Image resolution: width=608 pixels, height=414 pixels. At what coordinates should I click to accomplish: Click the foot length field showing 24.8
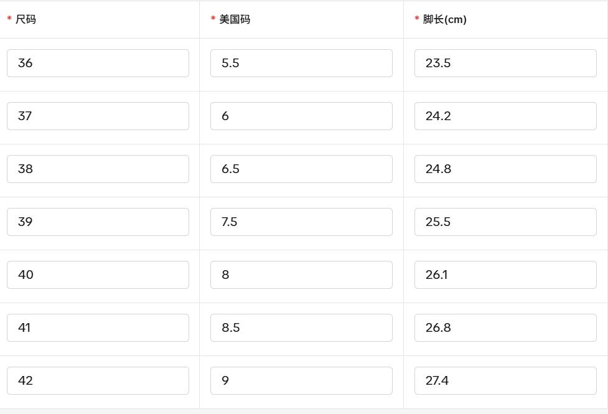(x=505, y=169)
